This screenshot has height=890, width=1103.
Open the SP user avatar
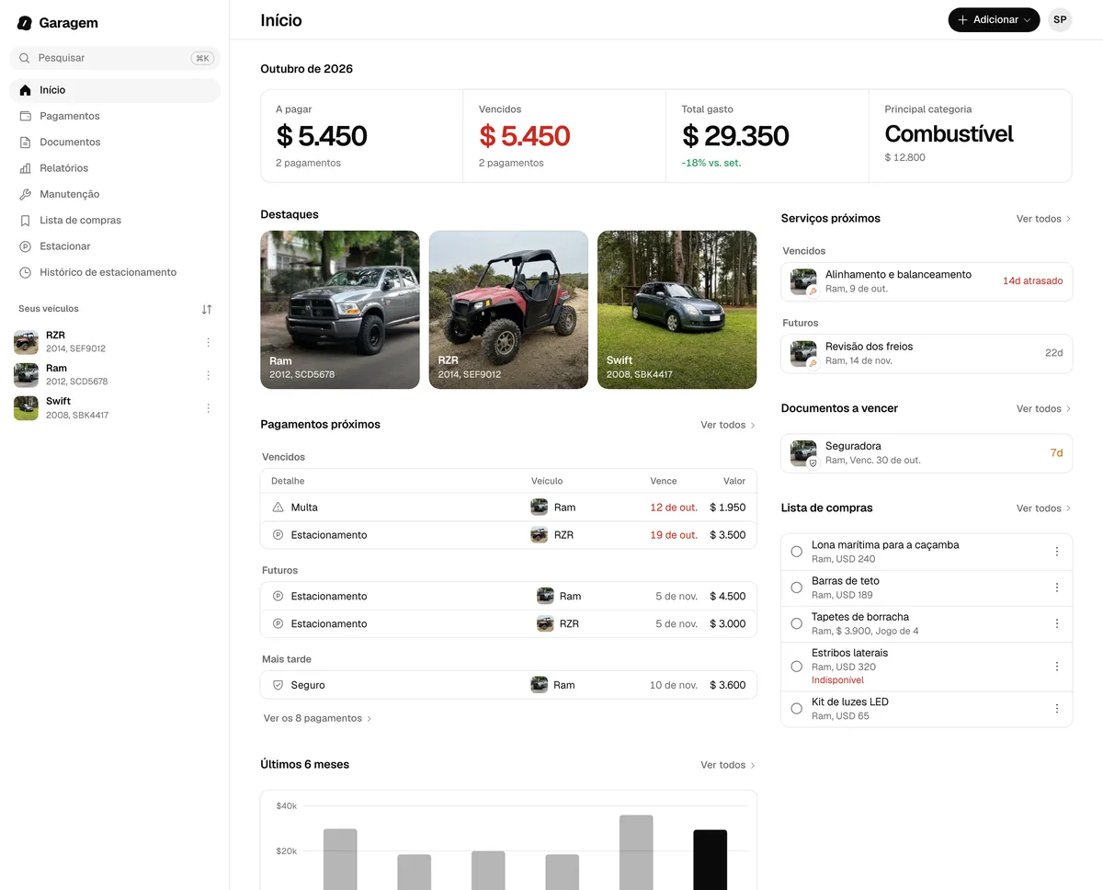click(x=1060, y=19)
